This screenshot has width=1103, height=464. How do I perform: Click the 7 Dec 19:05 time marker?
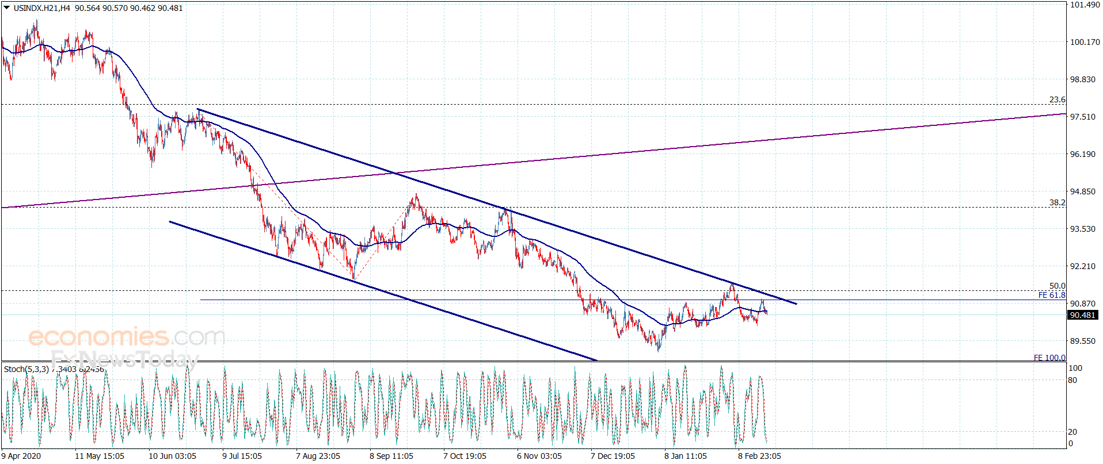click(x=613, y=456)
